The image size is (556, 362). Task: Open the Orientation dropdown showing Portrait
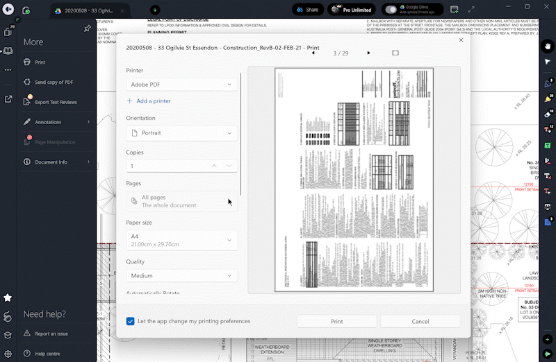tap(181, 133)
